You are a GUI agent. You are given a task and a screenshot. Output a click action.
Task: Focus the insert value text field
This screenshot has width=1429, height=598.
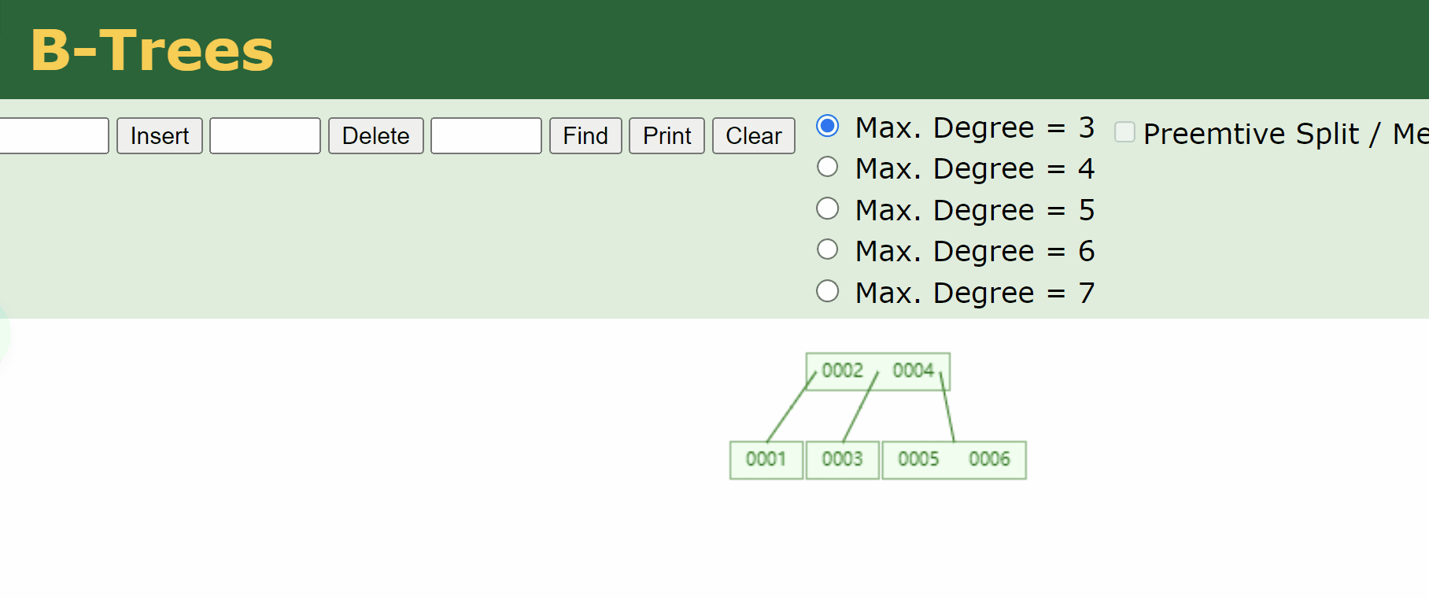click(x=53, y=135)
